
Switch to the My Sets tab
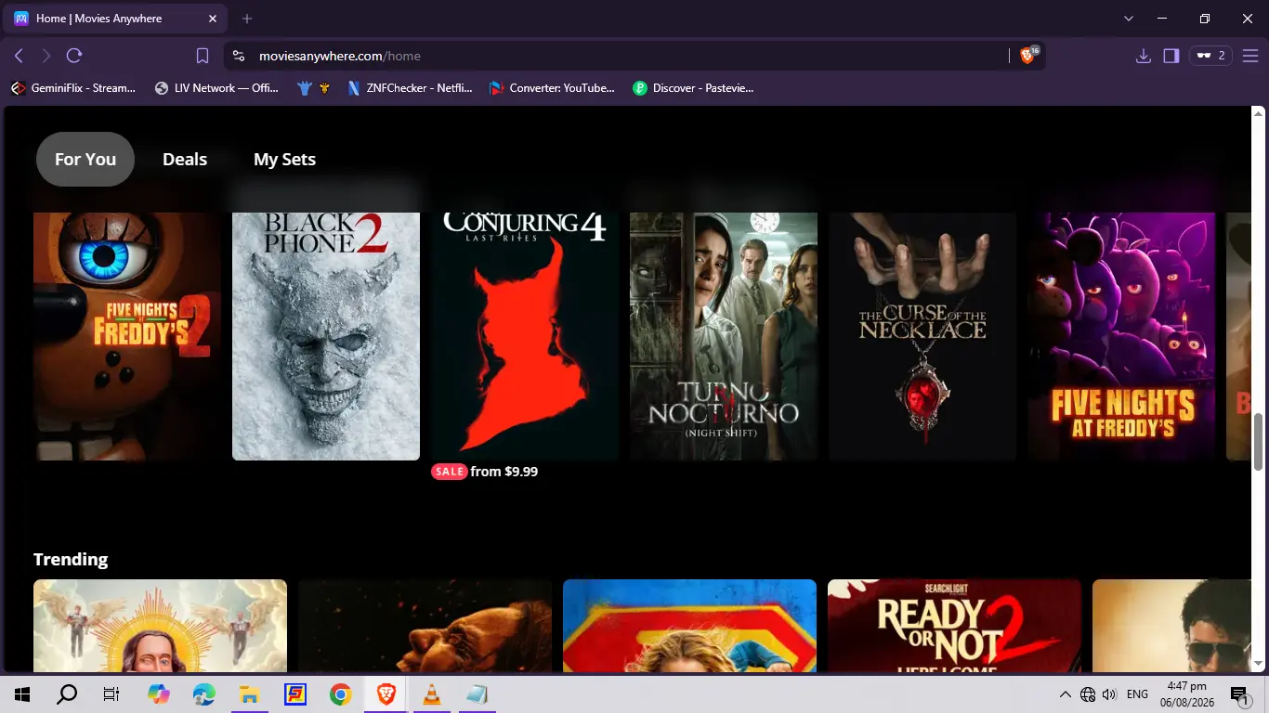284,160
